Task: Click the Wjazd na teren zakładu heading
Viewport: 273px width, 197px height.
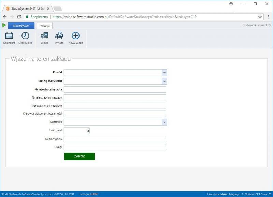Action: (41, 59)
